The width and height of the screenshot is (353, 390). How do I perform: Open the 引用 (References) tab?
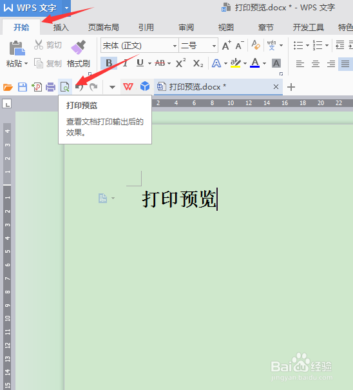point(146,27)
